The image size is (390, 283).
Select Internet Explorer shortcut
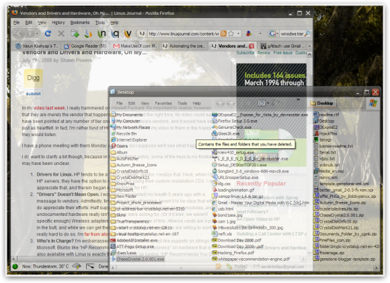click(129, 140)
